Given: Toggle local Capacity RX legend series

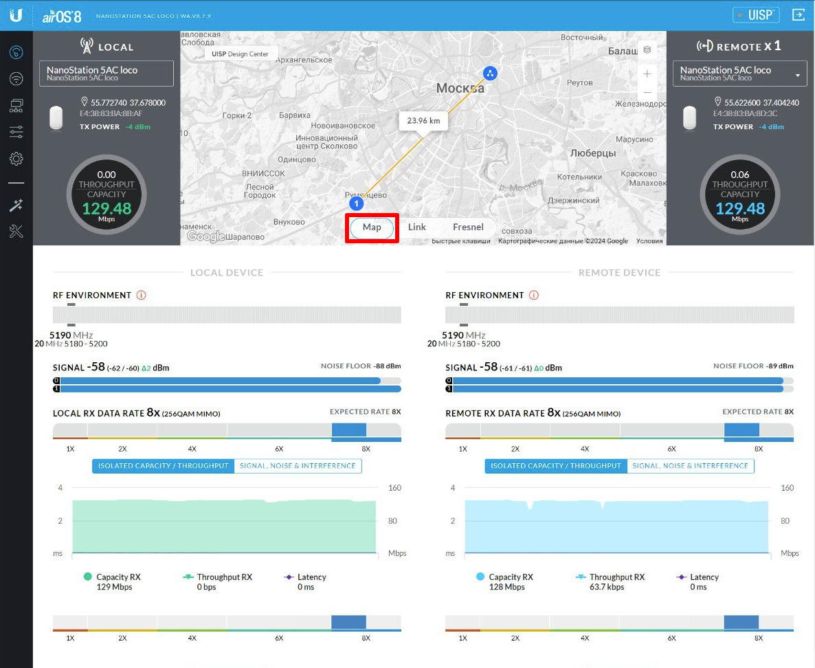Looking at the screenshot, I should click(x=112, y=581).
